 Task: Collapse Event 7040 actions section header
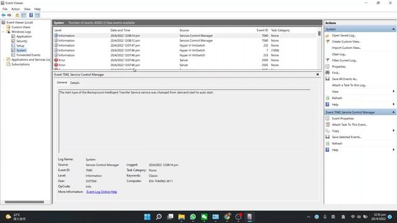(x=393, y=112)
